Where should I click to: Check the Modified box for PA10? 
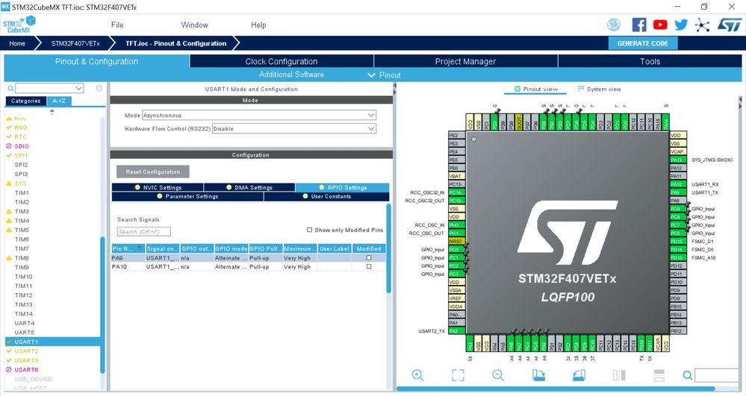[369, 267]
